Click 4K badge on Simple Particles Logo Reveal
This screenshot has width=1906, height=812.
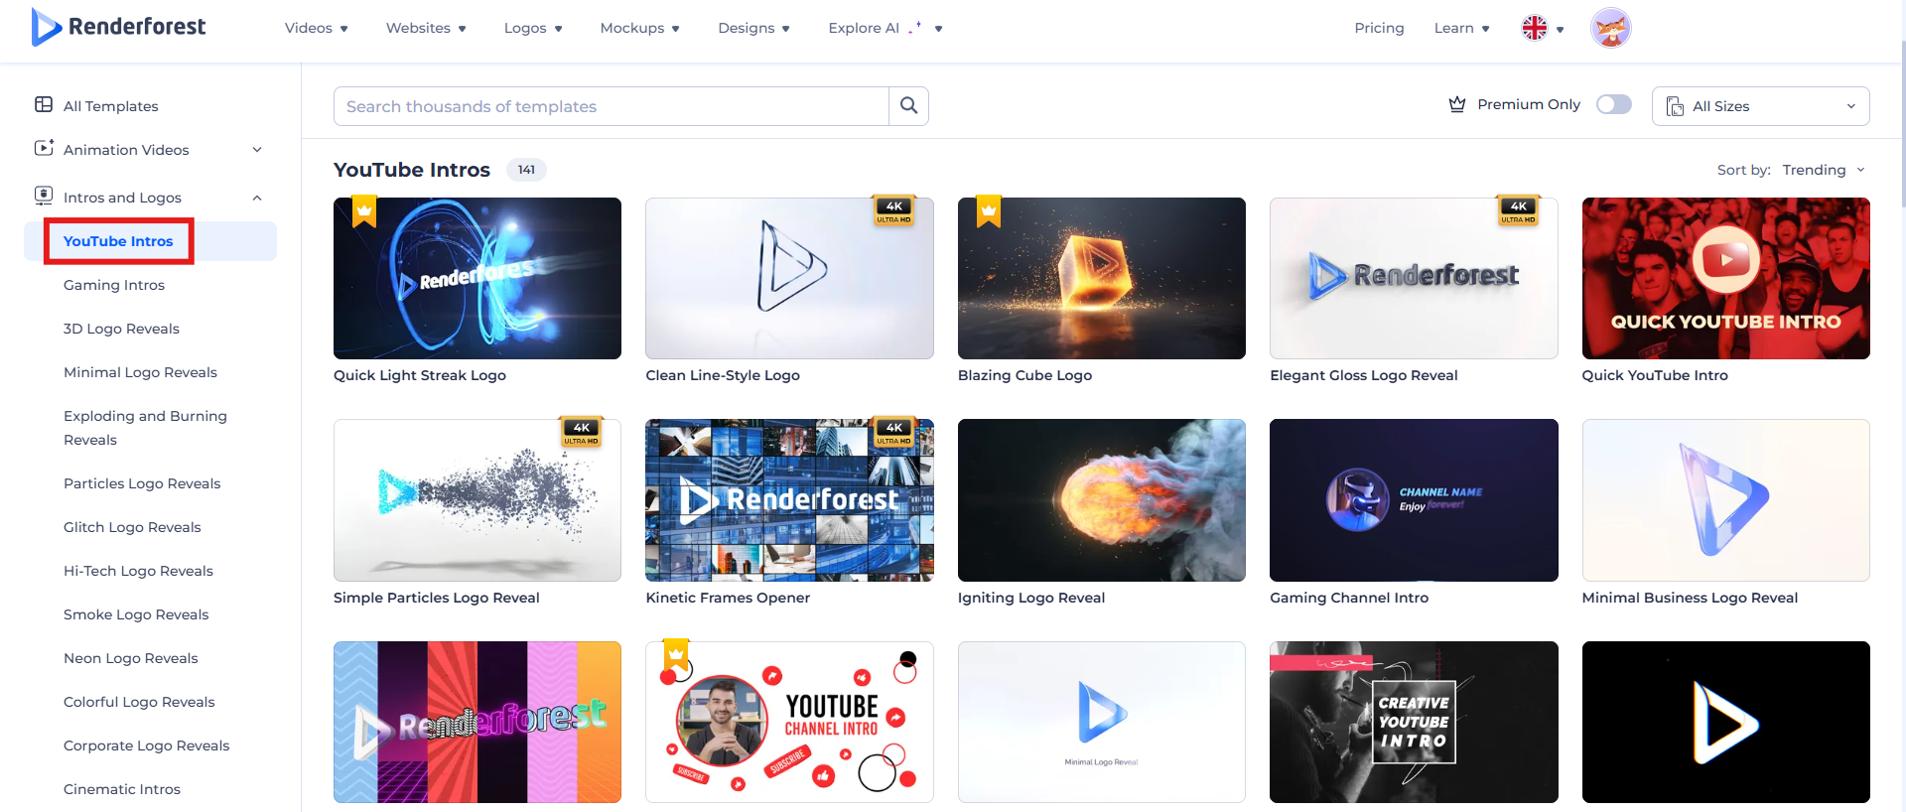click(582, 433)
